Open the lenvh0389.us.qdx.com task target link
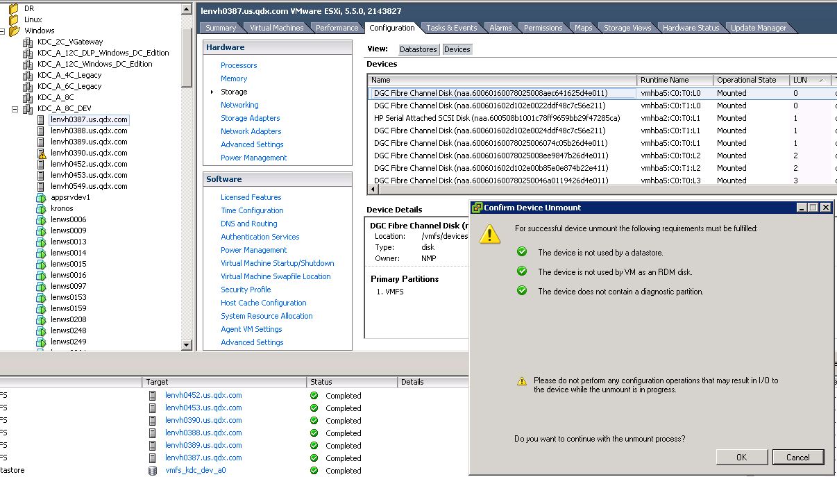 pyautogui.click(x=203, y=445)
